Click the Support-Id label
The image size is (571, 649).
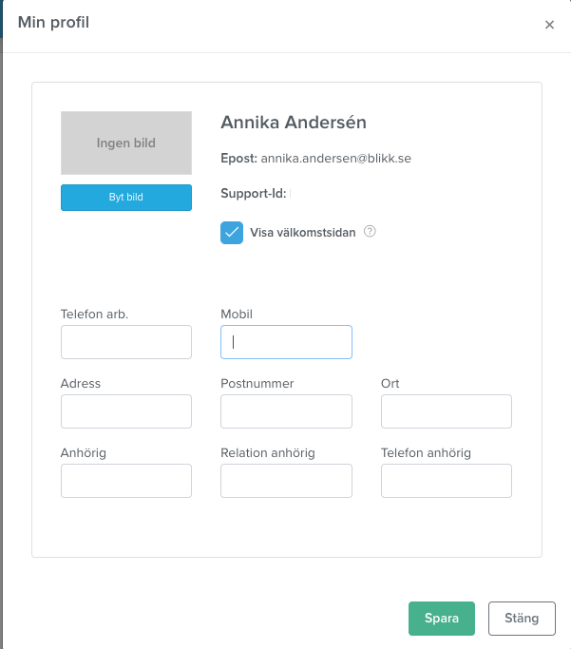point(254,193)
